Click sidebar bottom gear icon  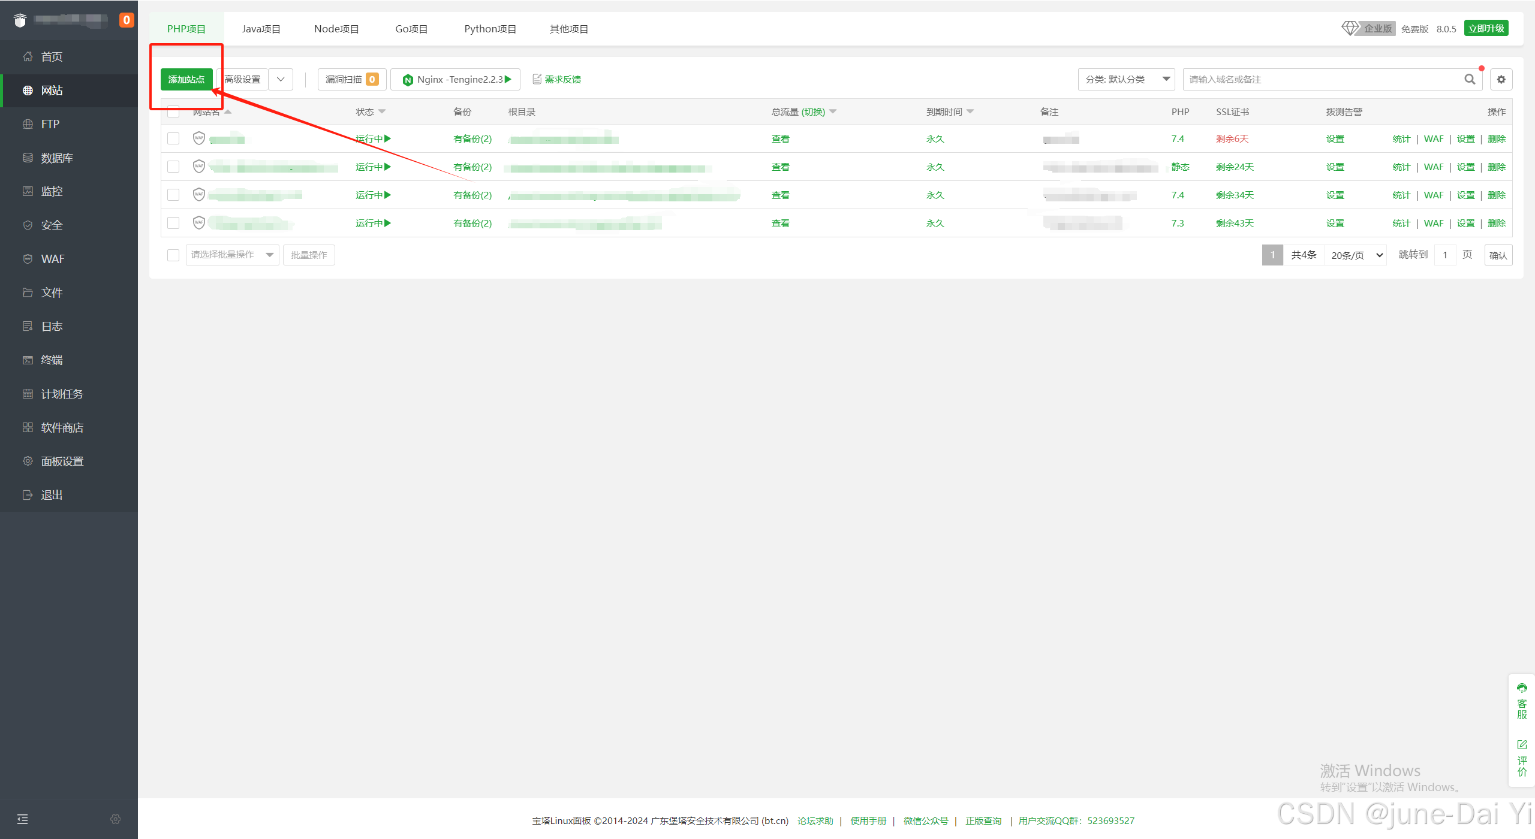tap(116, 819)
